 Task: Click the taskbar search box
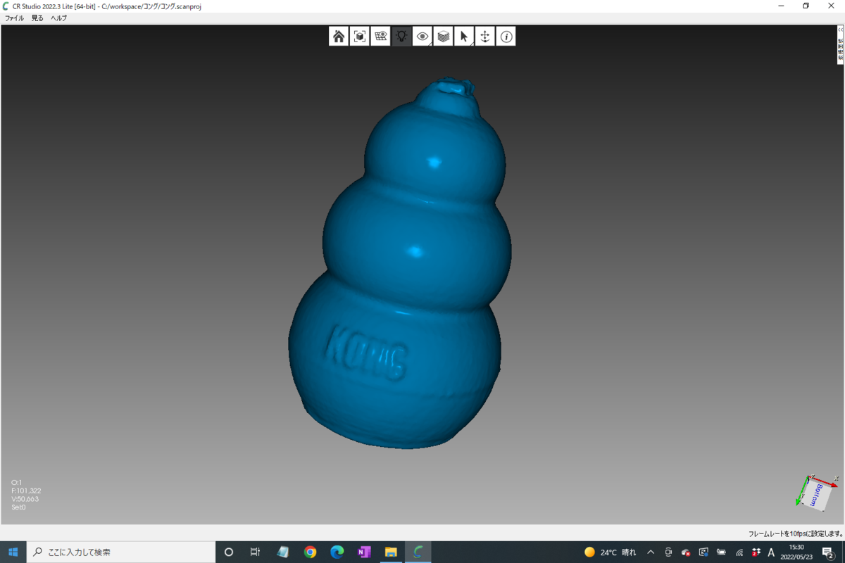[x=121, y=552]
